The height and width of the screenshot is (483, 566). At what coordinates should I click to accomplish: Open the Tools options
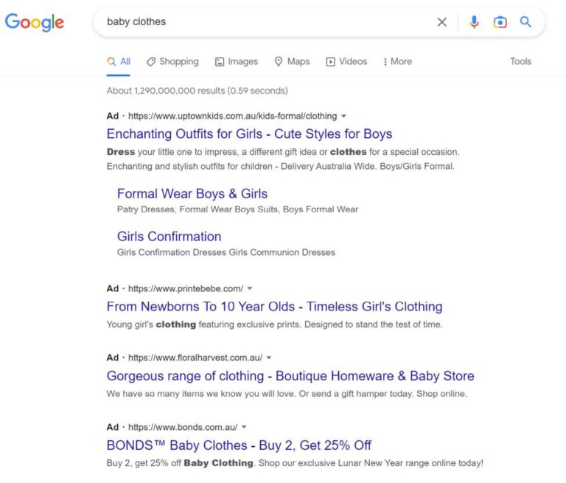point(520,61)
